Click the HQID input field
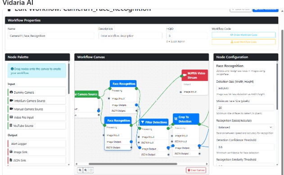The width and height of the screenshot is (284, 175). tap(187, 36)
